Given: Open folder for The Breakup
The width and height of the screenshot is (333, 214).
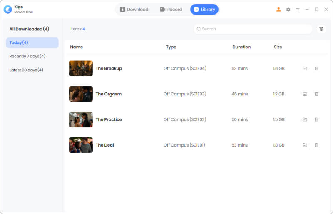Looking at the screenshot, I should pos(305,68).
